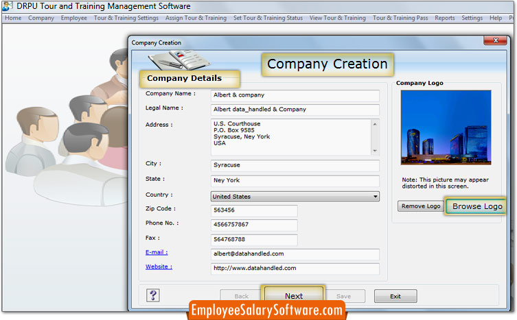Click the Website link label
Image resolution: width=517 pixels, height=320 pixels.
159,267
